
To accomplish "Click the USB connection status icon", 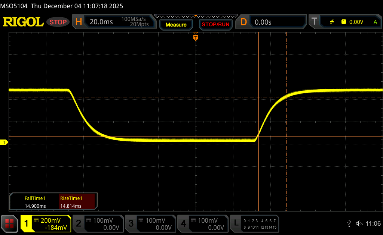I will pos(349,223).
